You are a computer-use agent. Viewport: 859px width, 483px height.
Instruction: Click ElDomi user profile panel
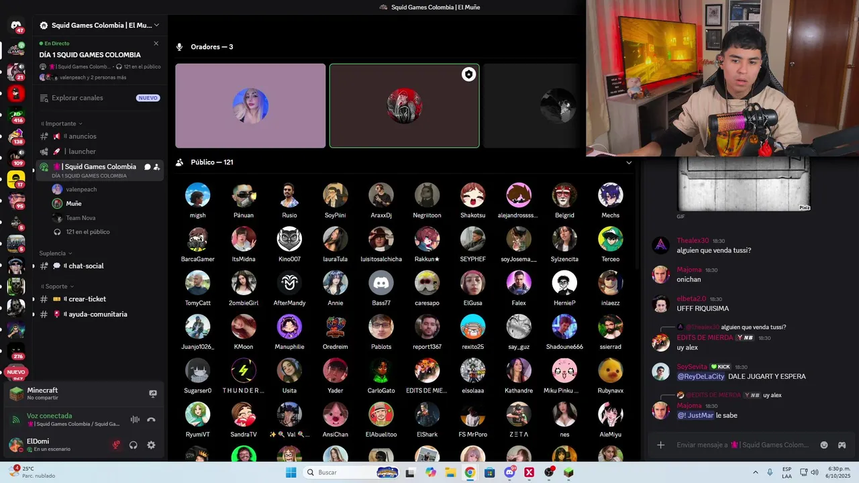(55, 445)
